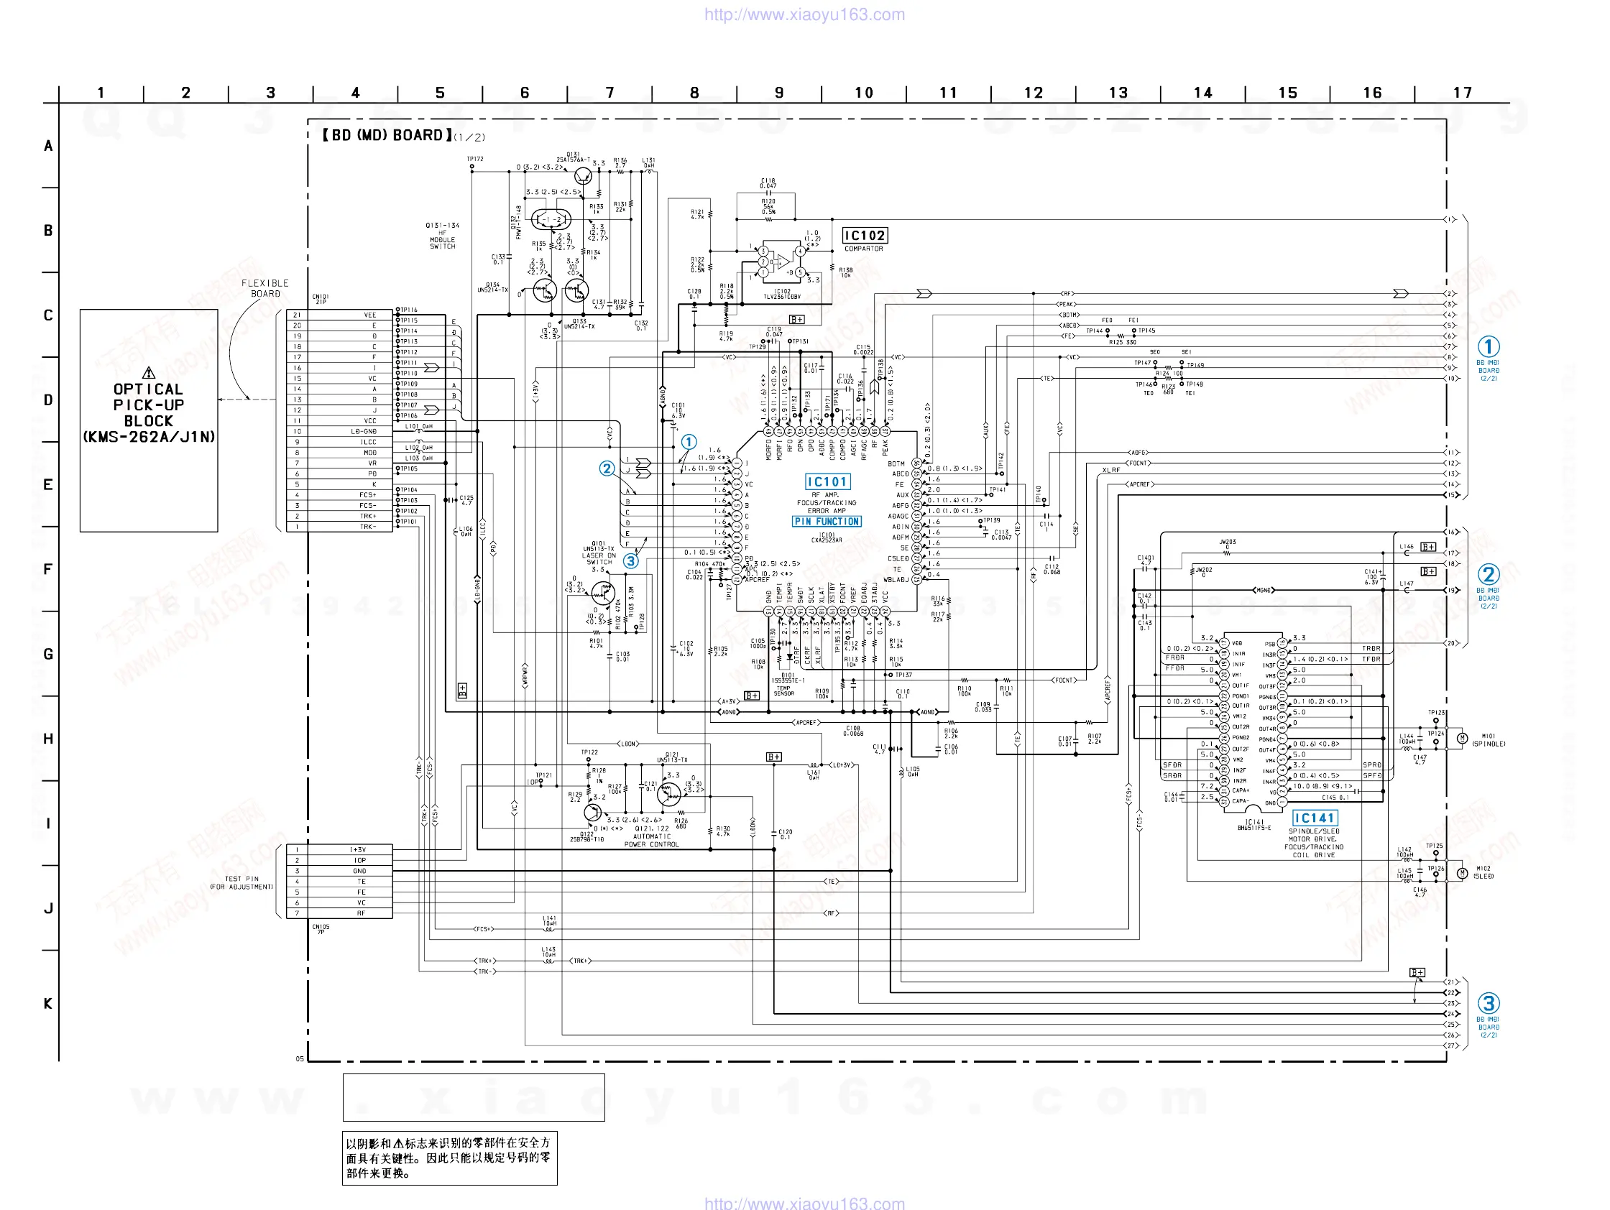The width and height of the screenshot is (1610, 1210).
Task: Click the blue IC101 label box
Action: [827, 481]
